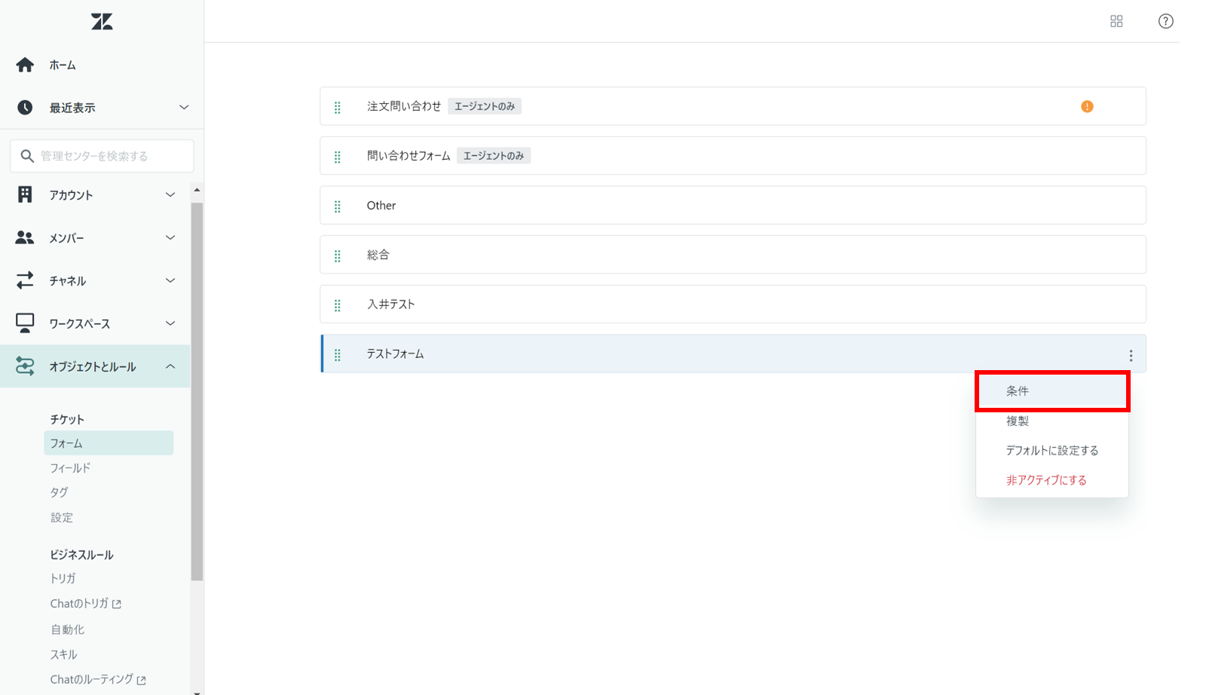Screen dimensions: 1206x695
Task: Open the products grid icon
Action: coord(1116,21)
